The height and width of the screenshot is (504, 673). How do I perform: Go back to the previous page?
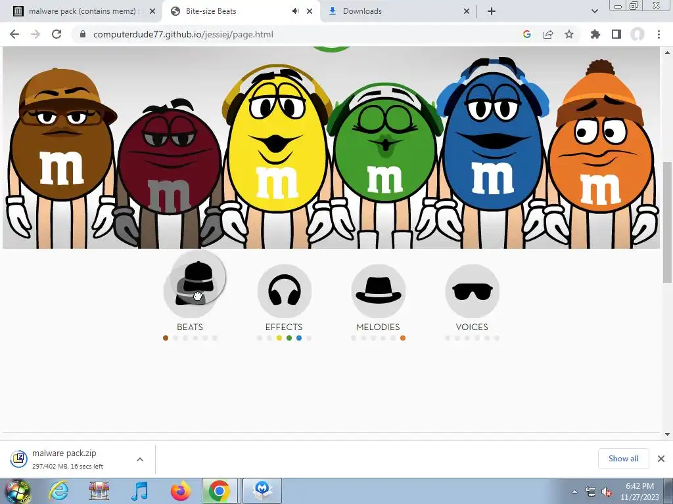14,34
